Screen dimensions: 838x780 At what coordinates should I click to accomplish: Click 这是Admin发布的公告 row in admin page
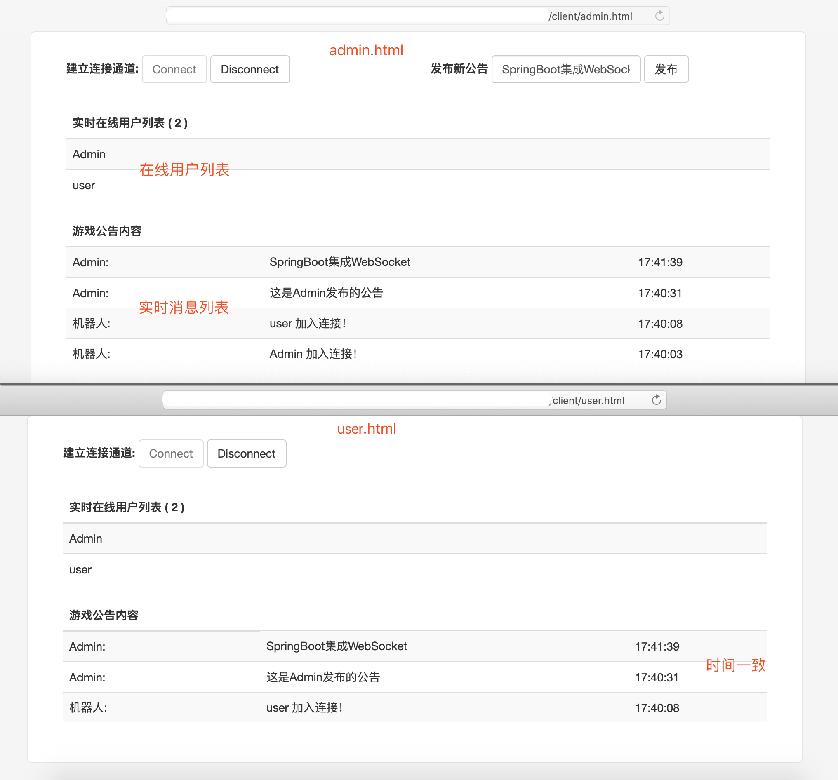click(x=326, y=293)
